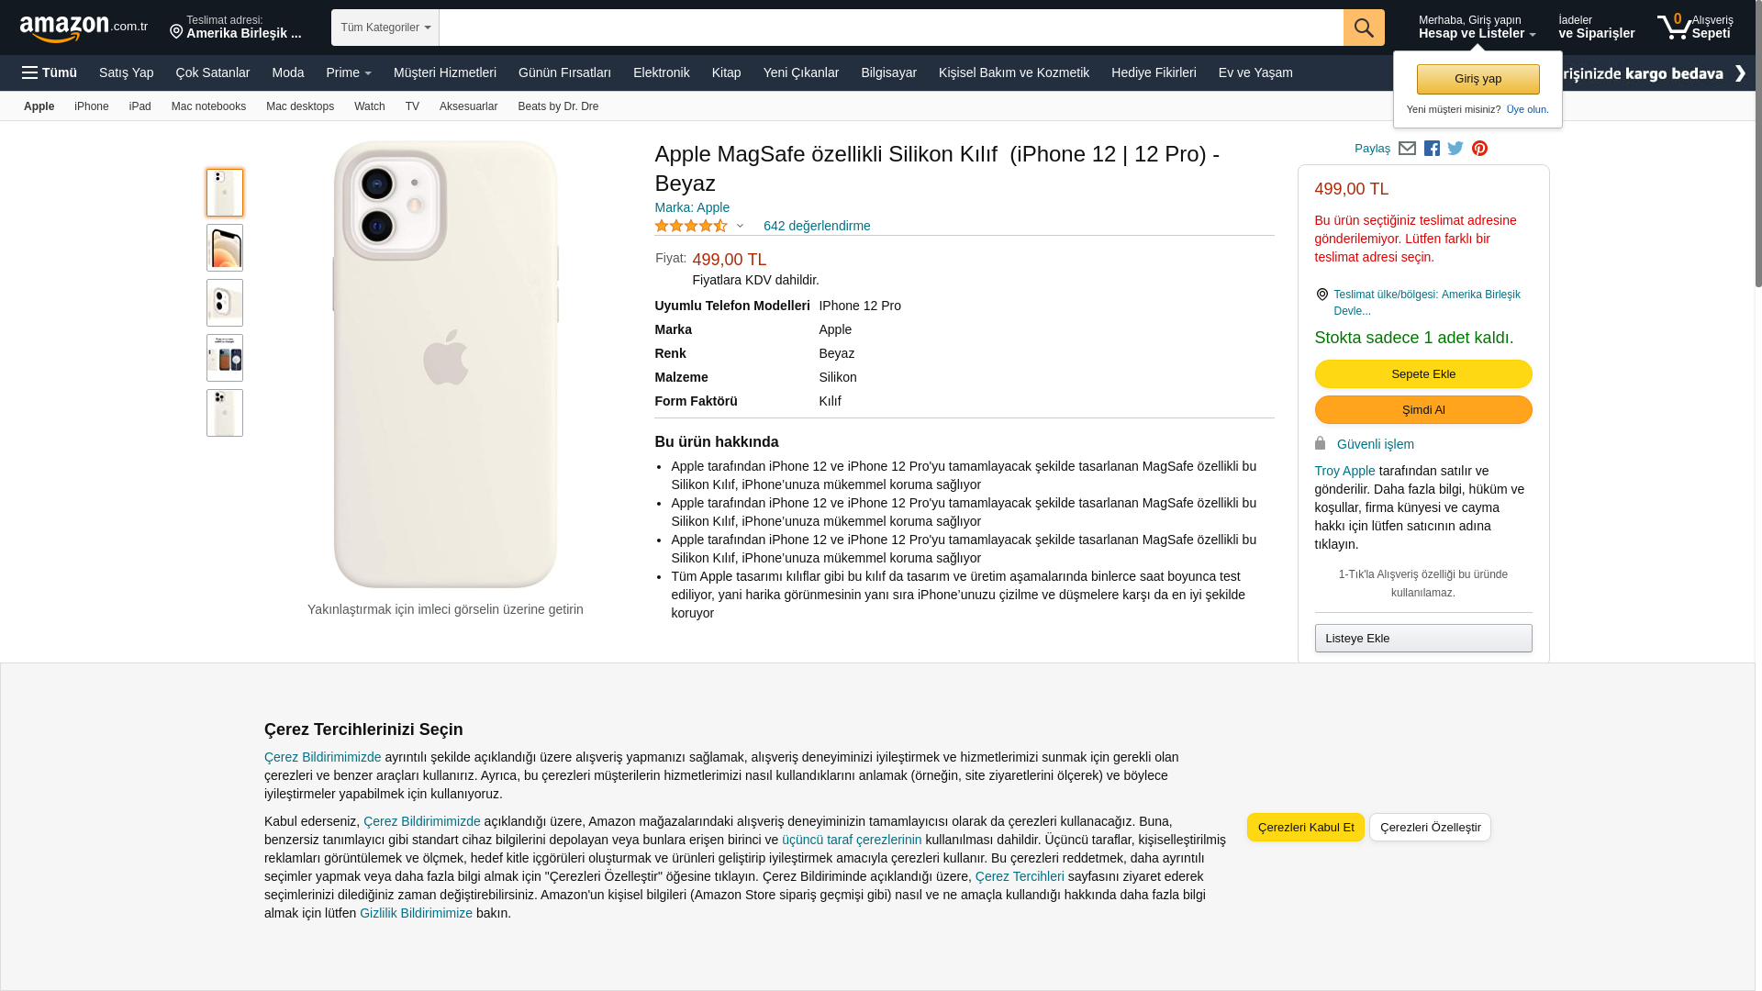Viewport: 1762px width, 991px height.
Task: Share product on Twitter
Action: coord(1455,149)
